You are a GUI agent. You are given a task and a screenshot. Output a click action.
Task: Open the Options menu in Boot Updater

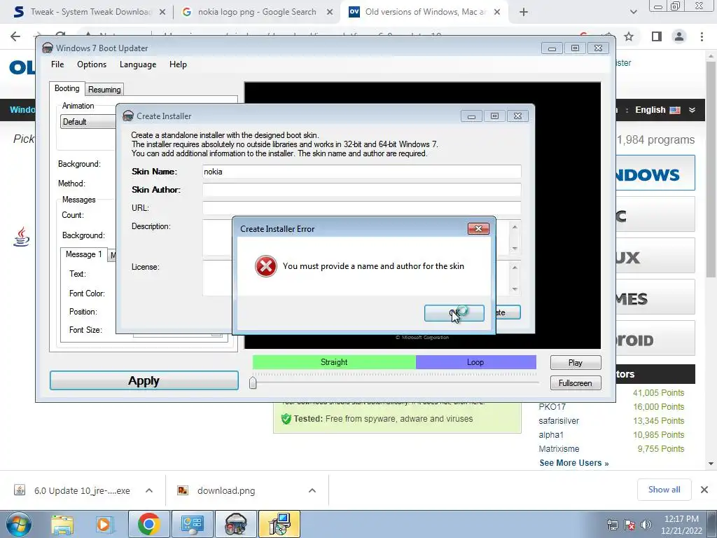[x=92, y=64]
